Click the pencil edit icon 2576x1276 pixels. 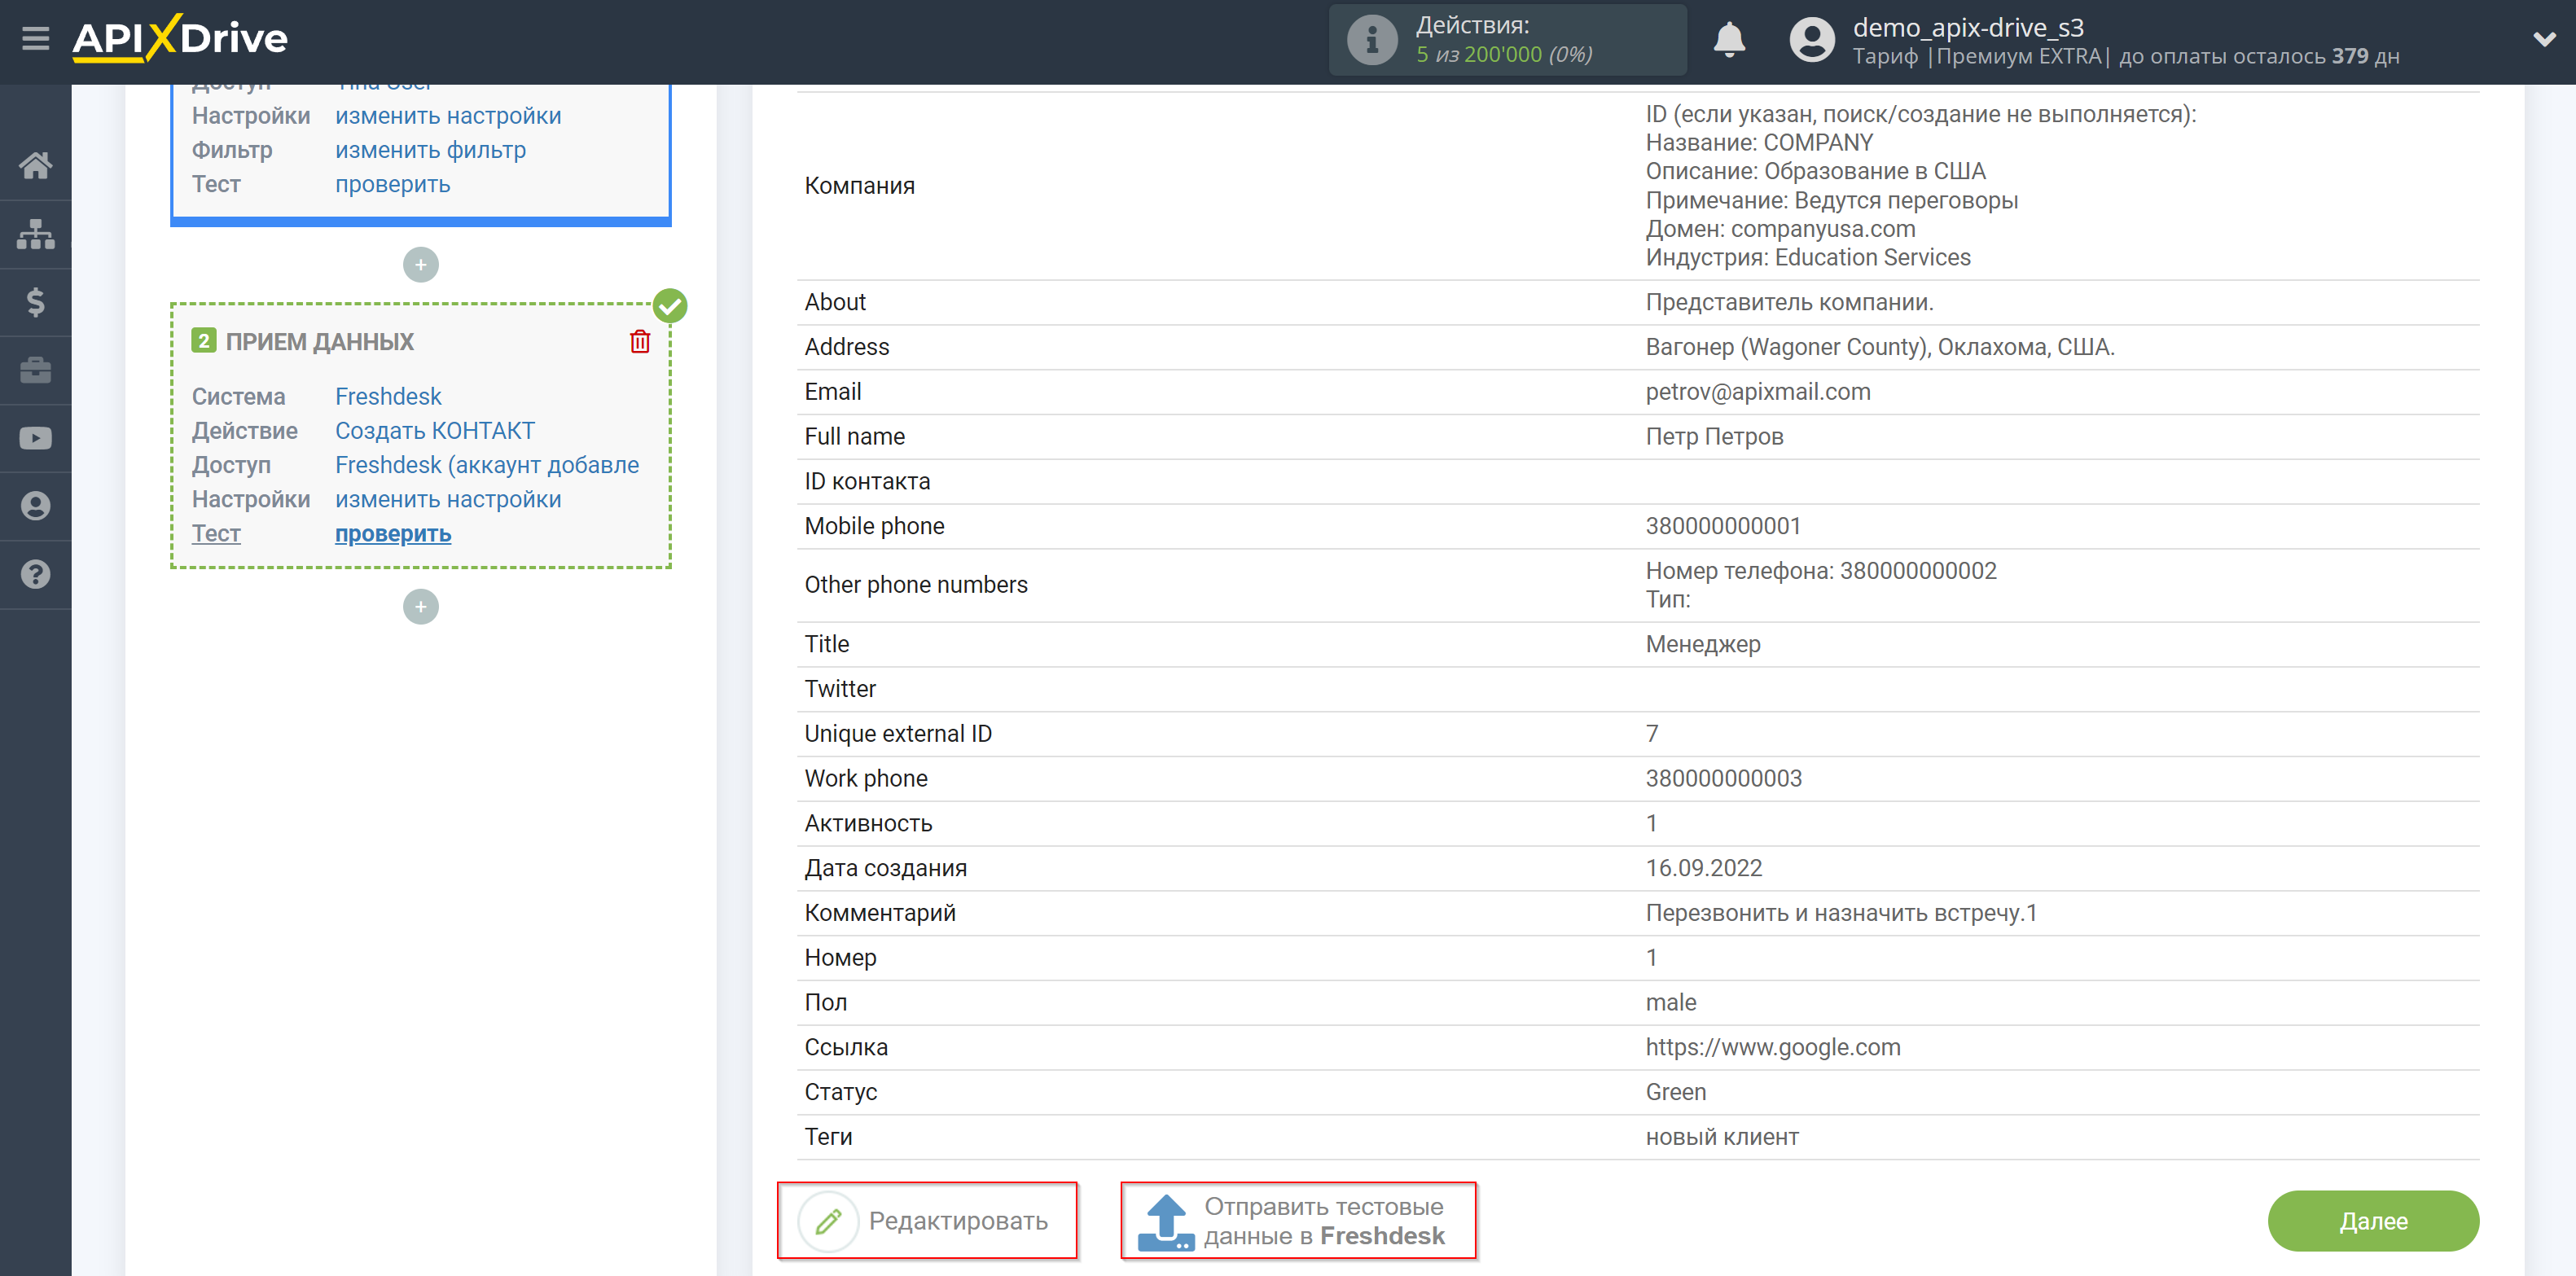[828, 1221]
